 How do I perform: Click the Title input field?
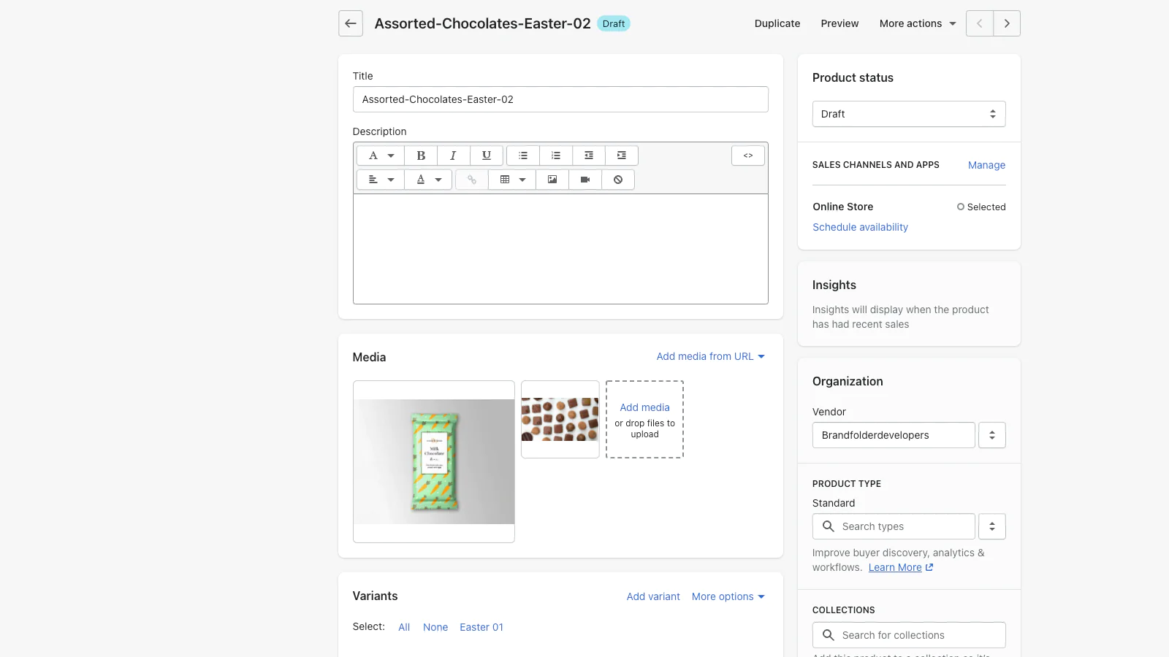[x=560, y=99]
